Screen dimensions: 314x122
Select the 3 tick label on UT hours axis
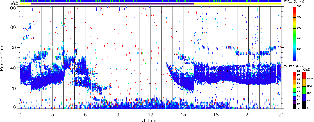pos(53,115)
